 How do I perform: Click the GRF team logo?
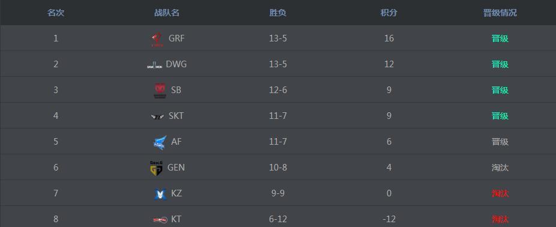(156, 40)
